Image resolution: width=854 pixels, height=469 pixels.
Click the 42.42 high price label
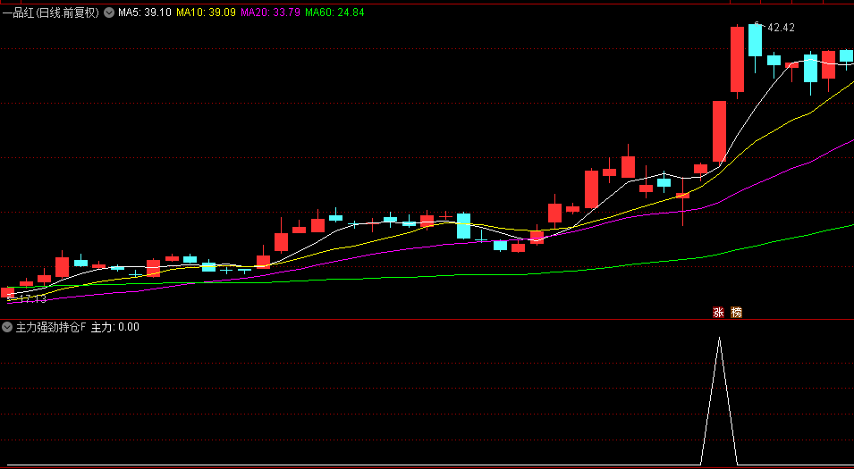click(x=781, y=28)
